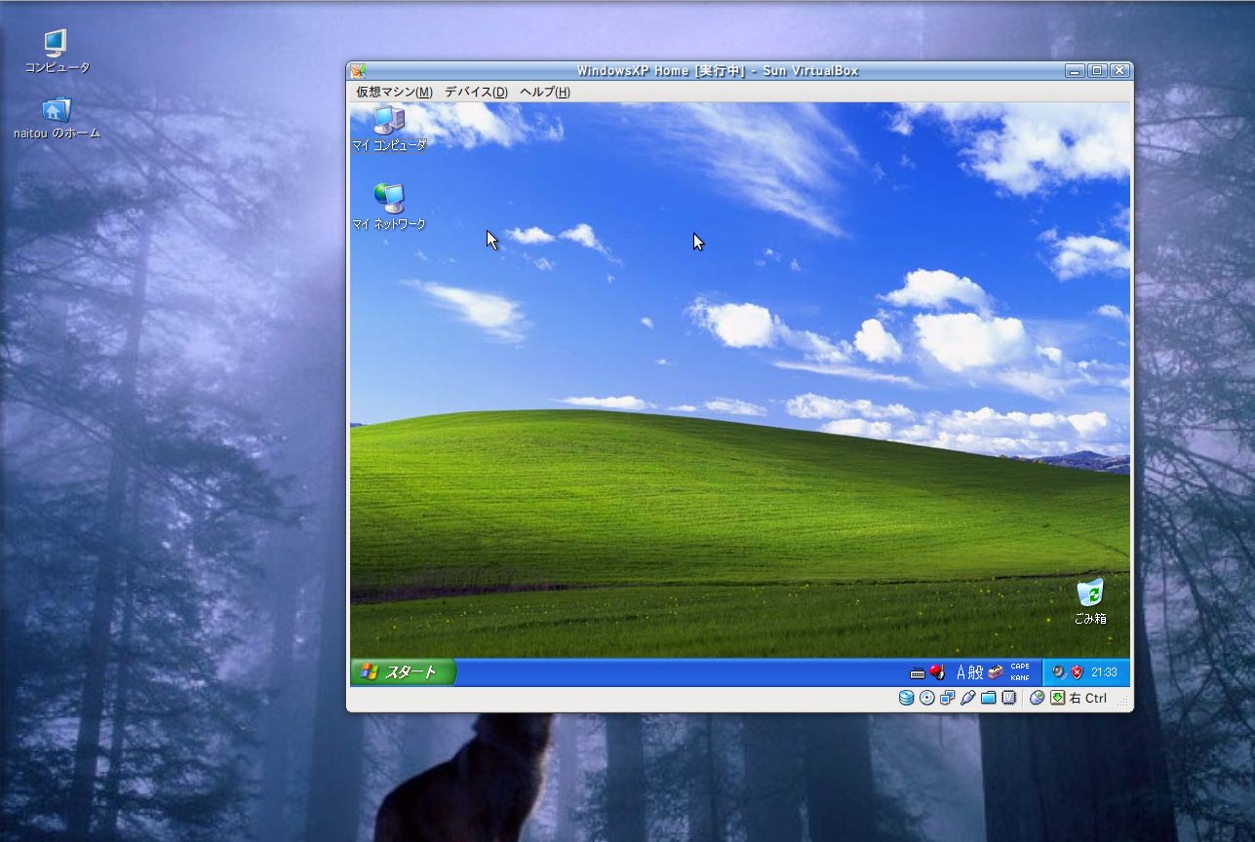Click the VirtualBox hard disk activity icon

pyautogui.click(x=906, y=698)
